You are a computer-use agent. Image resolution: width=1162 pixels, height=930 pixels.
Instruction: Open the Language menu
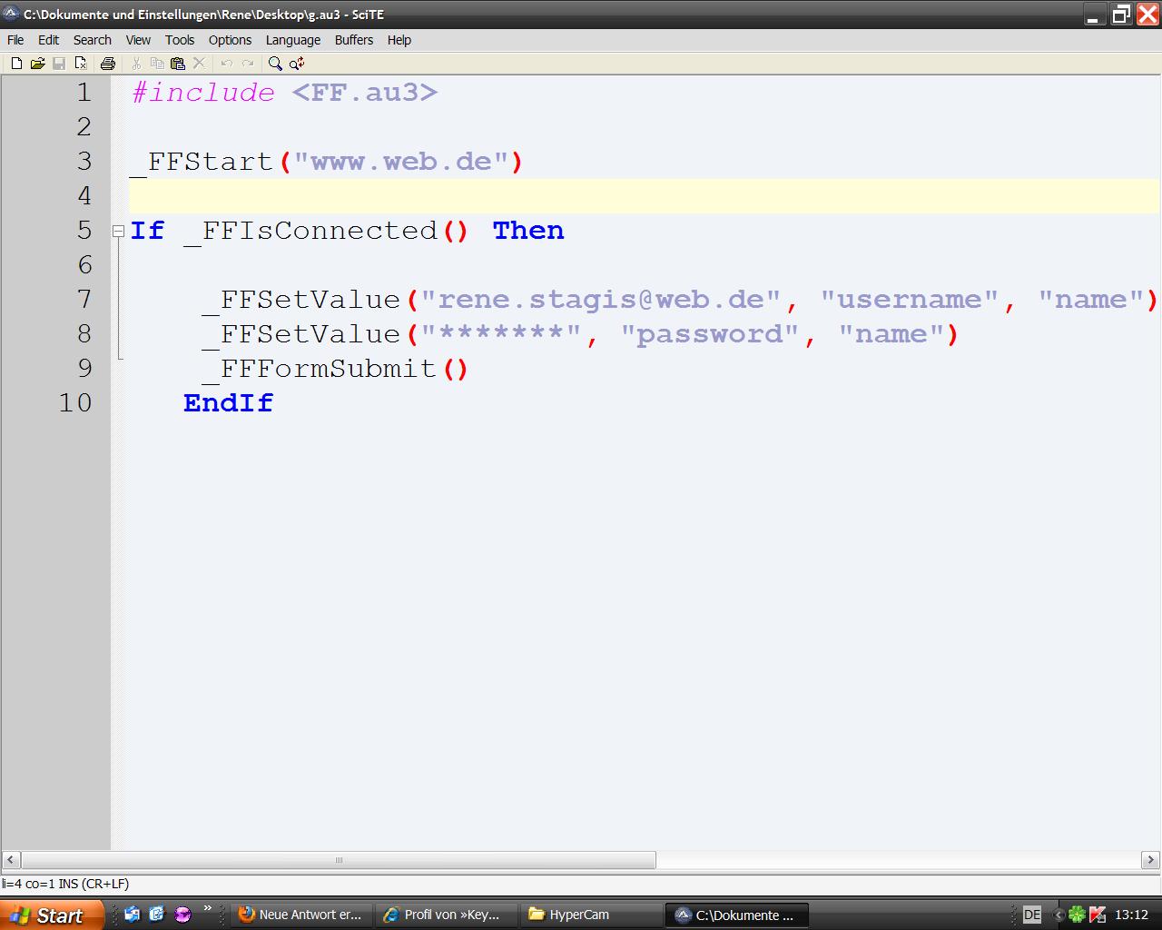point(292,40)
